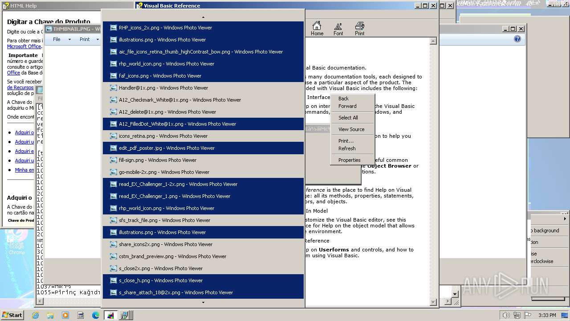Click the flag icon in system tray
The height and width of the screenshot is (321, 570).
tap(528, 315)
